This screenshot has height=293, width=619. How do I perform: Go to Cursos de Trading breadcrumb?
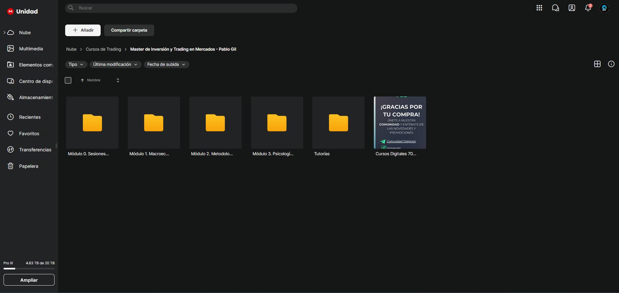tap(103, 49)
